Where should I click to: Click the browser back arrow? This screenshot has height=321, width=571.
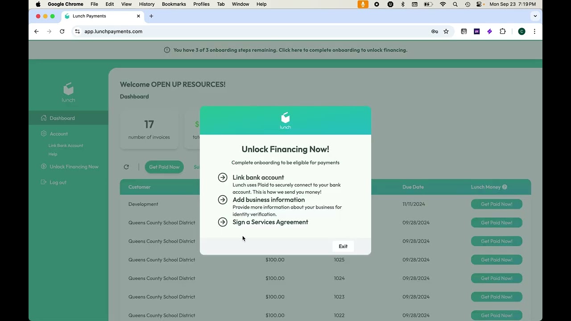pyautogui.click(x=37, y=31)
